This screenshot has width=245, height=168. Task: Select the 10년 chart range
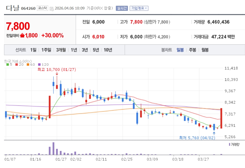point(108,50)
